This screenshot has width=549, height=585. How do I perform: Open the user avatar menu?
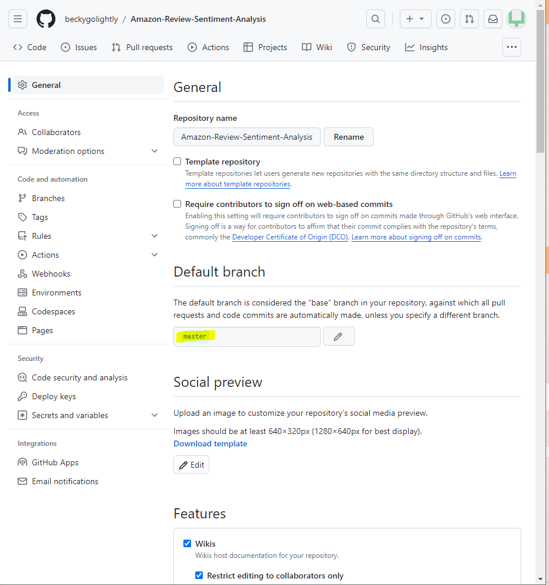tap(517, 19)
